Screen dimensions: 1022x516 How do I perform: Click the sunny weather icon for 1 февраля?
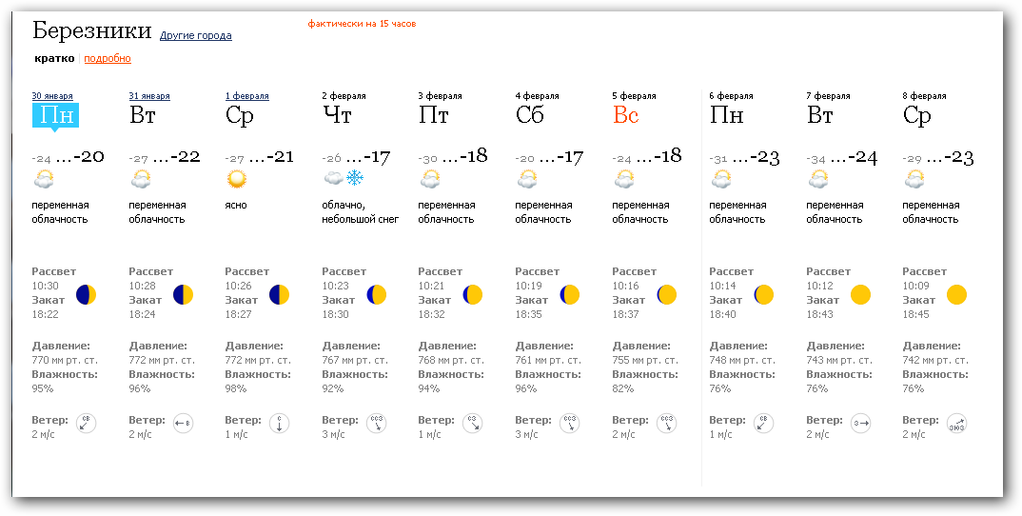[x=236, y=178]
